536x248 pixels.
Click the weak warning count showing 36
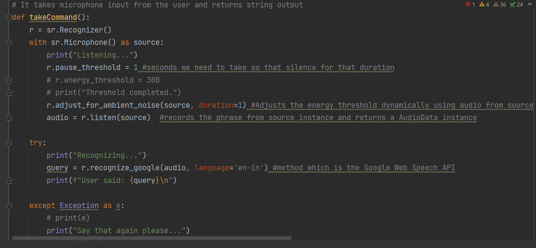[500, 4]
